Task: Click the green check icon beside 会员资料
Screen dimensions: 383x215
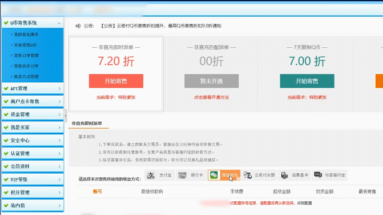Action: 6,167
